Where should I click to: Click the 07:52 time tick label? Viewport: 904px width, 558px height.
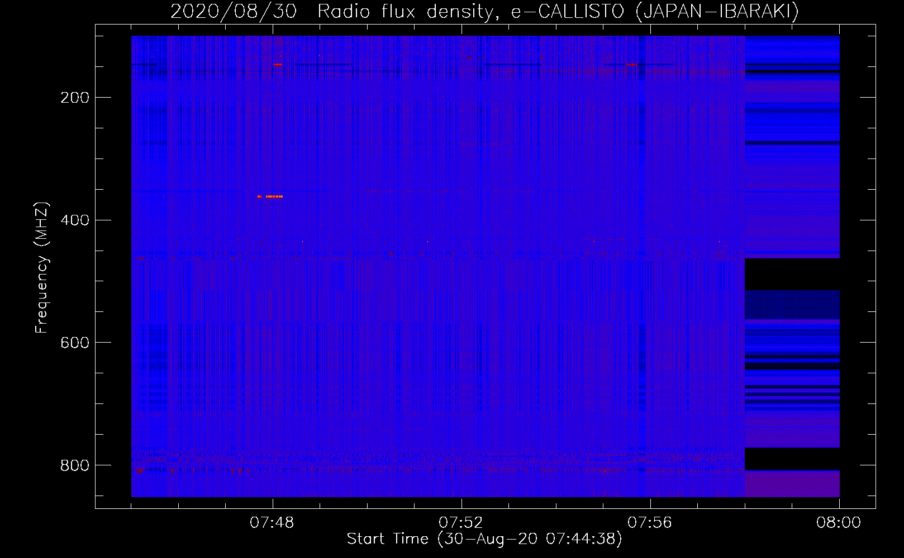(461, 523)
